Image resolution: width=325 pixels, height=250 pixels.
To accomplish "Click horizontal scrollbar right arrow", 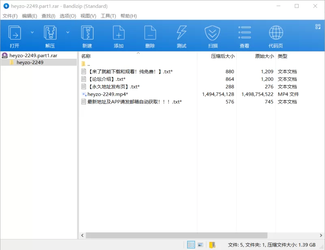I will [321, 235].
